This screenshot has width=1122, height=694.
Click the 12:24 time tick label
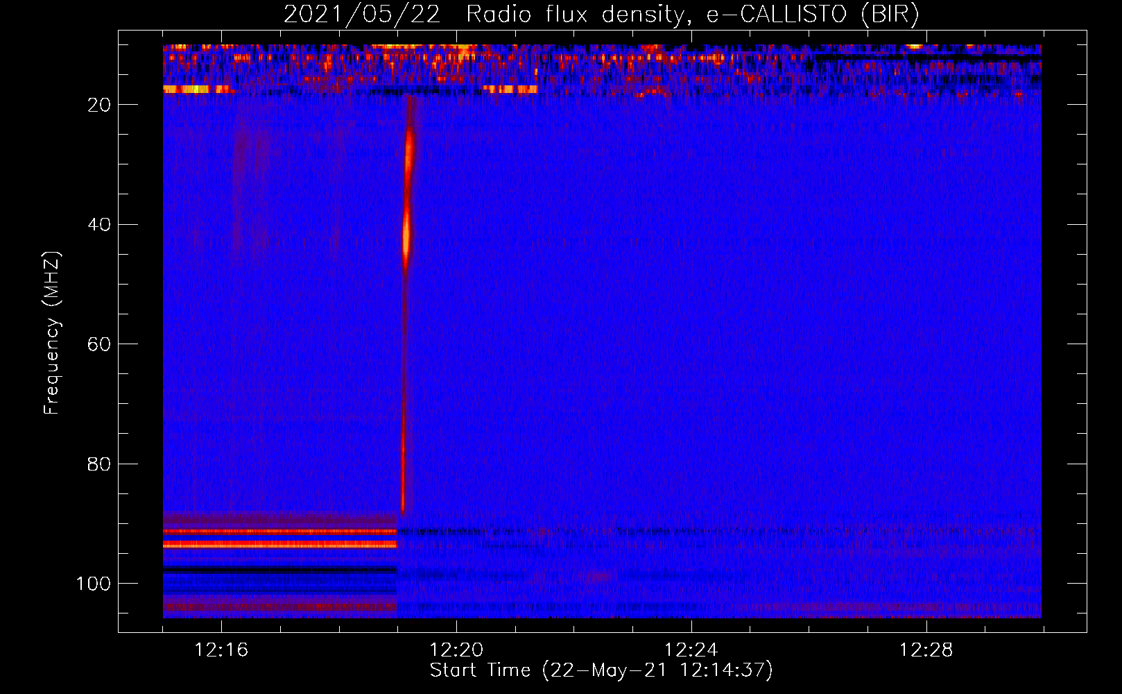(691, 650)
